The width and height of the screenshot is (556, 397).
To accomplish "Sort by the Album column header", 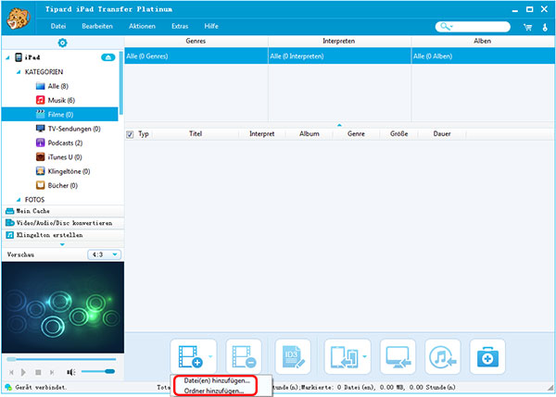I will (310, 134).
